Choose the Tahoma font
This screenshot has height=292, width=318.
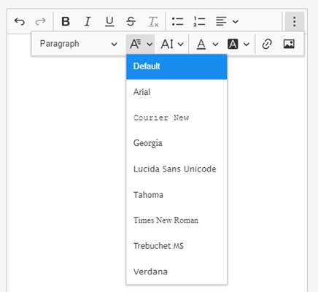coord(177,195)
